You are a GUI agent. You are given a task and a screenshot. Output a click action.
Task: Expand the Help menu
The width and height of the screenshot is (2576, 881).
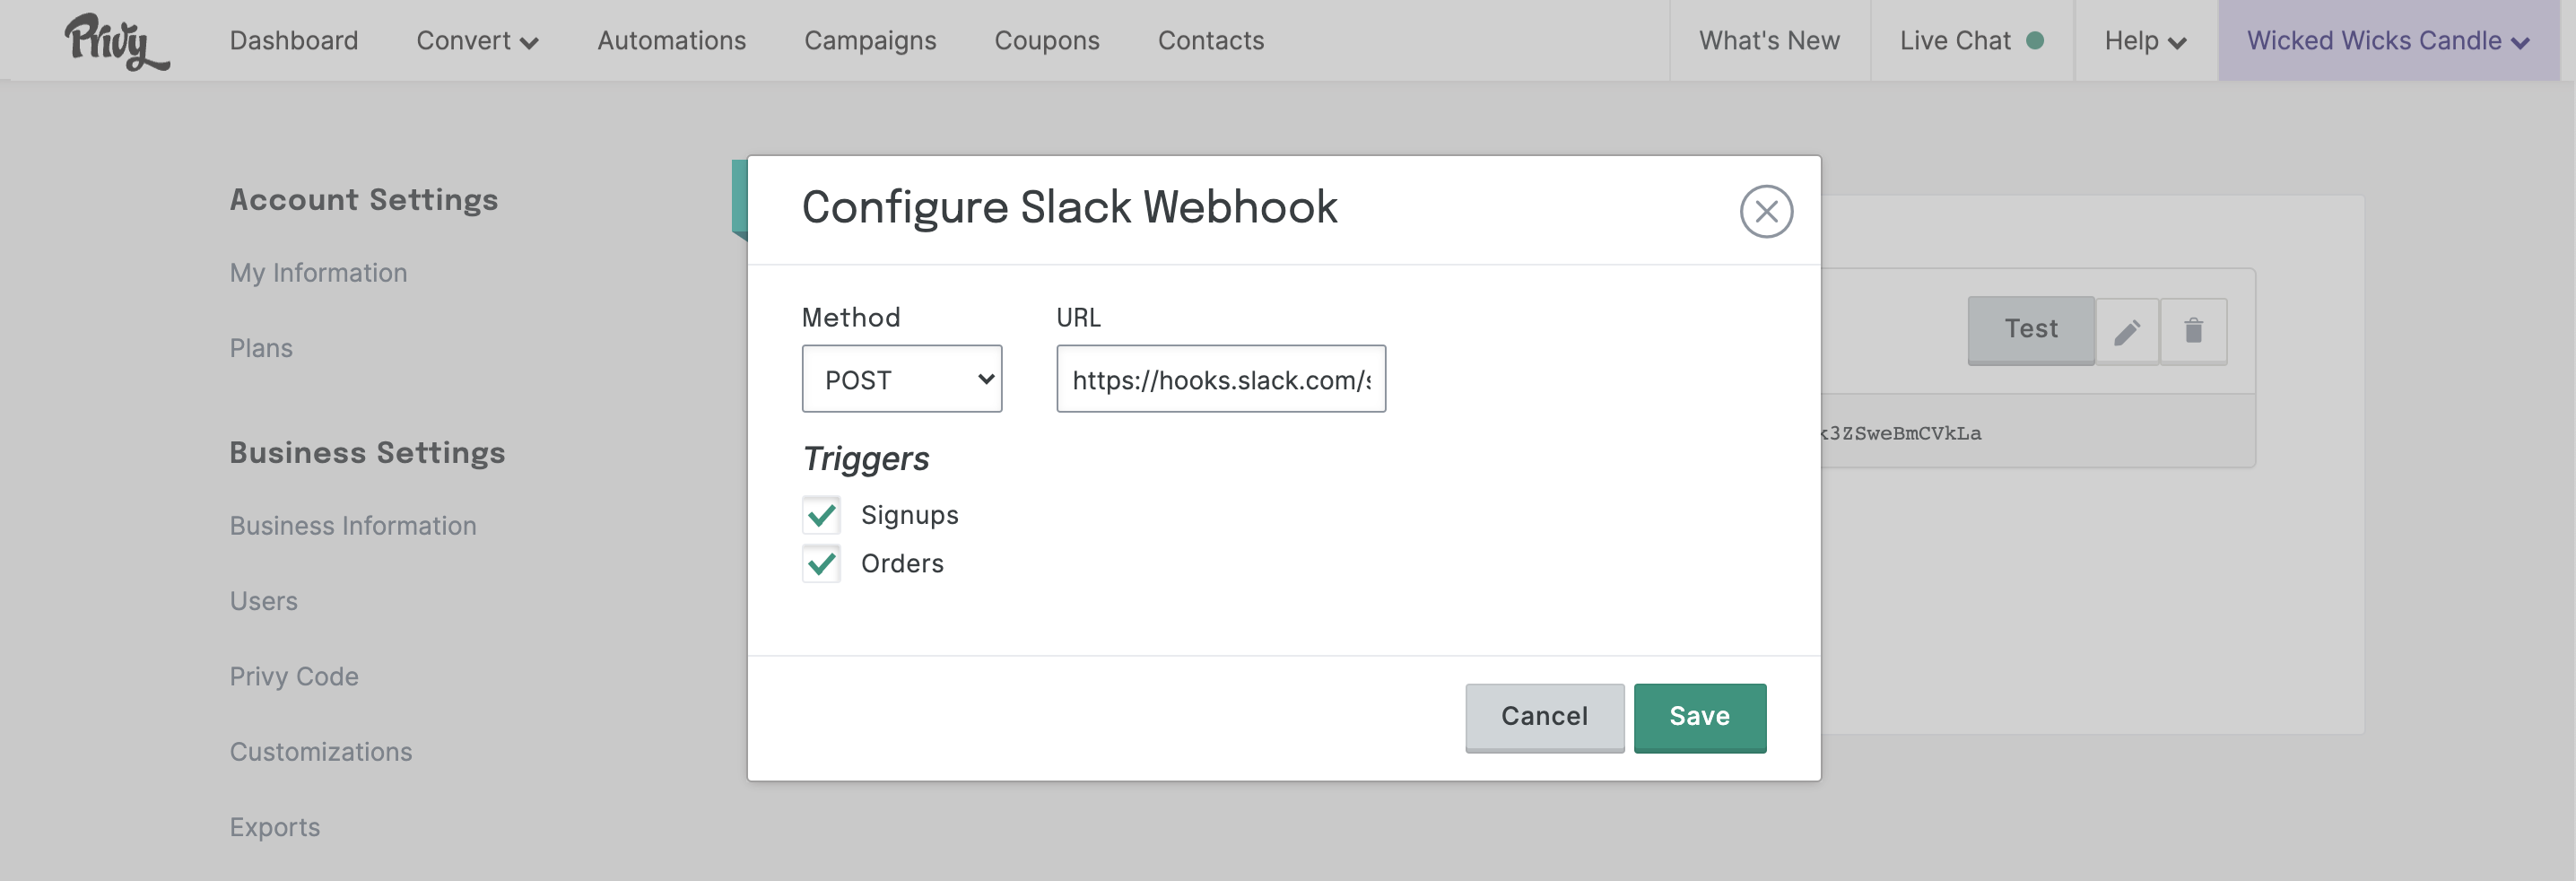point(2145,41)
